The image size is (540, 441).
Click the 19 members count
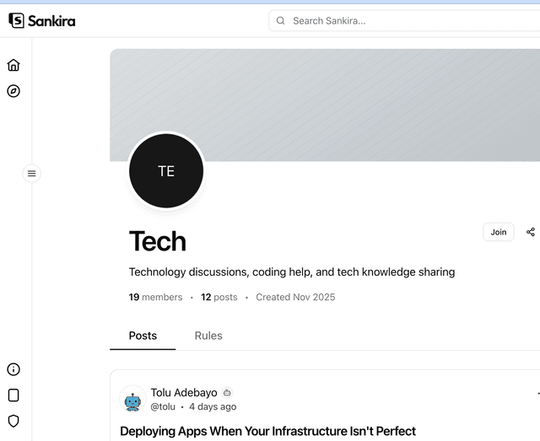click(155, 297)
